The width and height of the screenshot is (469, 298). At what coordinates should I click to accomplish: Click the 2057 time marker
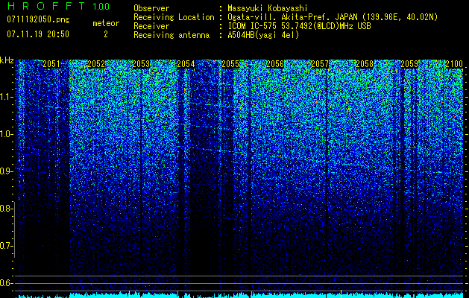tap(320, 64)
